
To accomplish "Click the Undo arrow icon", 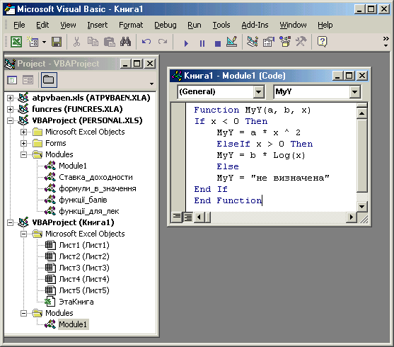I will pyautogui.click(x=146, y=42).
